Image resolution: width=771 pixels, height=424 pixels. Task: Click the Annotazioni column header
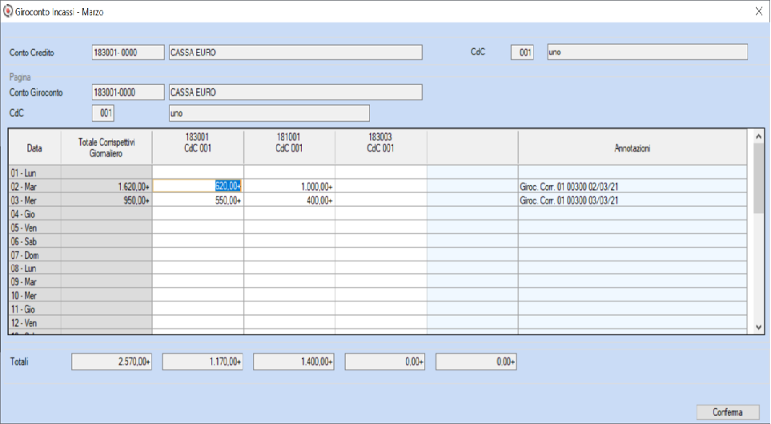[x=632, y=147]
